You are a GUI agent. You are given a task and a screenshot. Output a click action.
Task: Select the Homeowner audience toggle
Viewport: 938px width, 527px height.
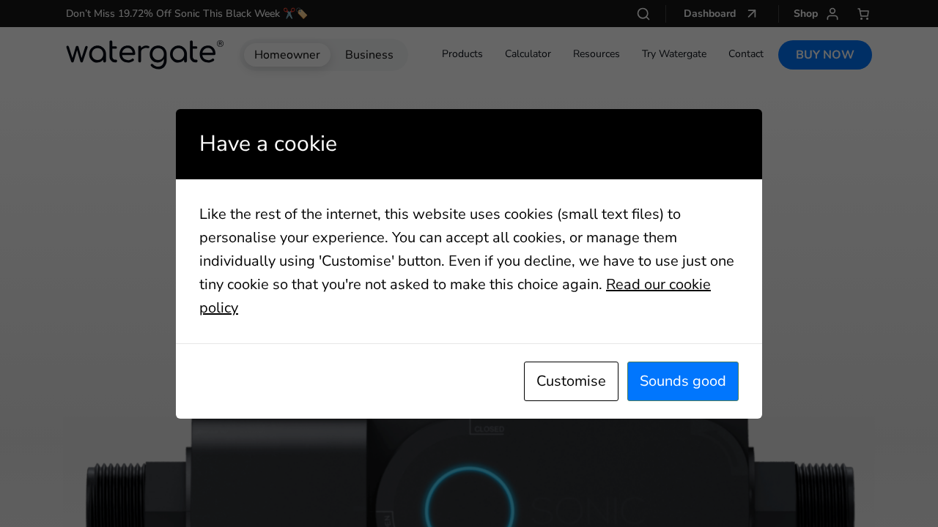287,54
